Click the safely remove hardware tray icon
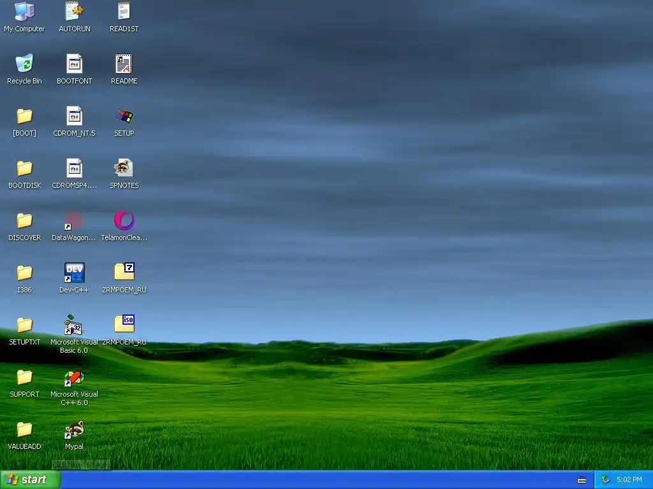653x489 pixels. pyautogui.click(x=605, y=480)
